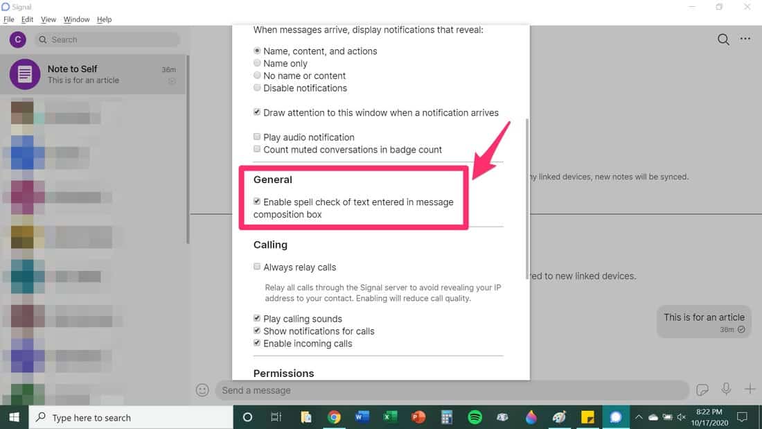Open Spotify from the taskbar

(x=475, y=417)
